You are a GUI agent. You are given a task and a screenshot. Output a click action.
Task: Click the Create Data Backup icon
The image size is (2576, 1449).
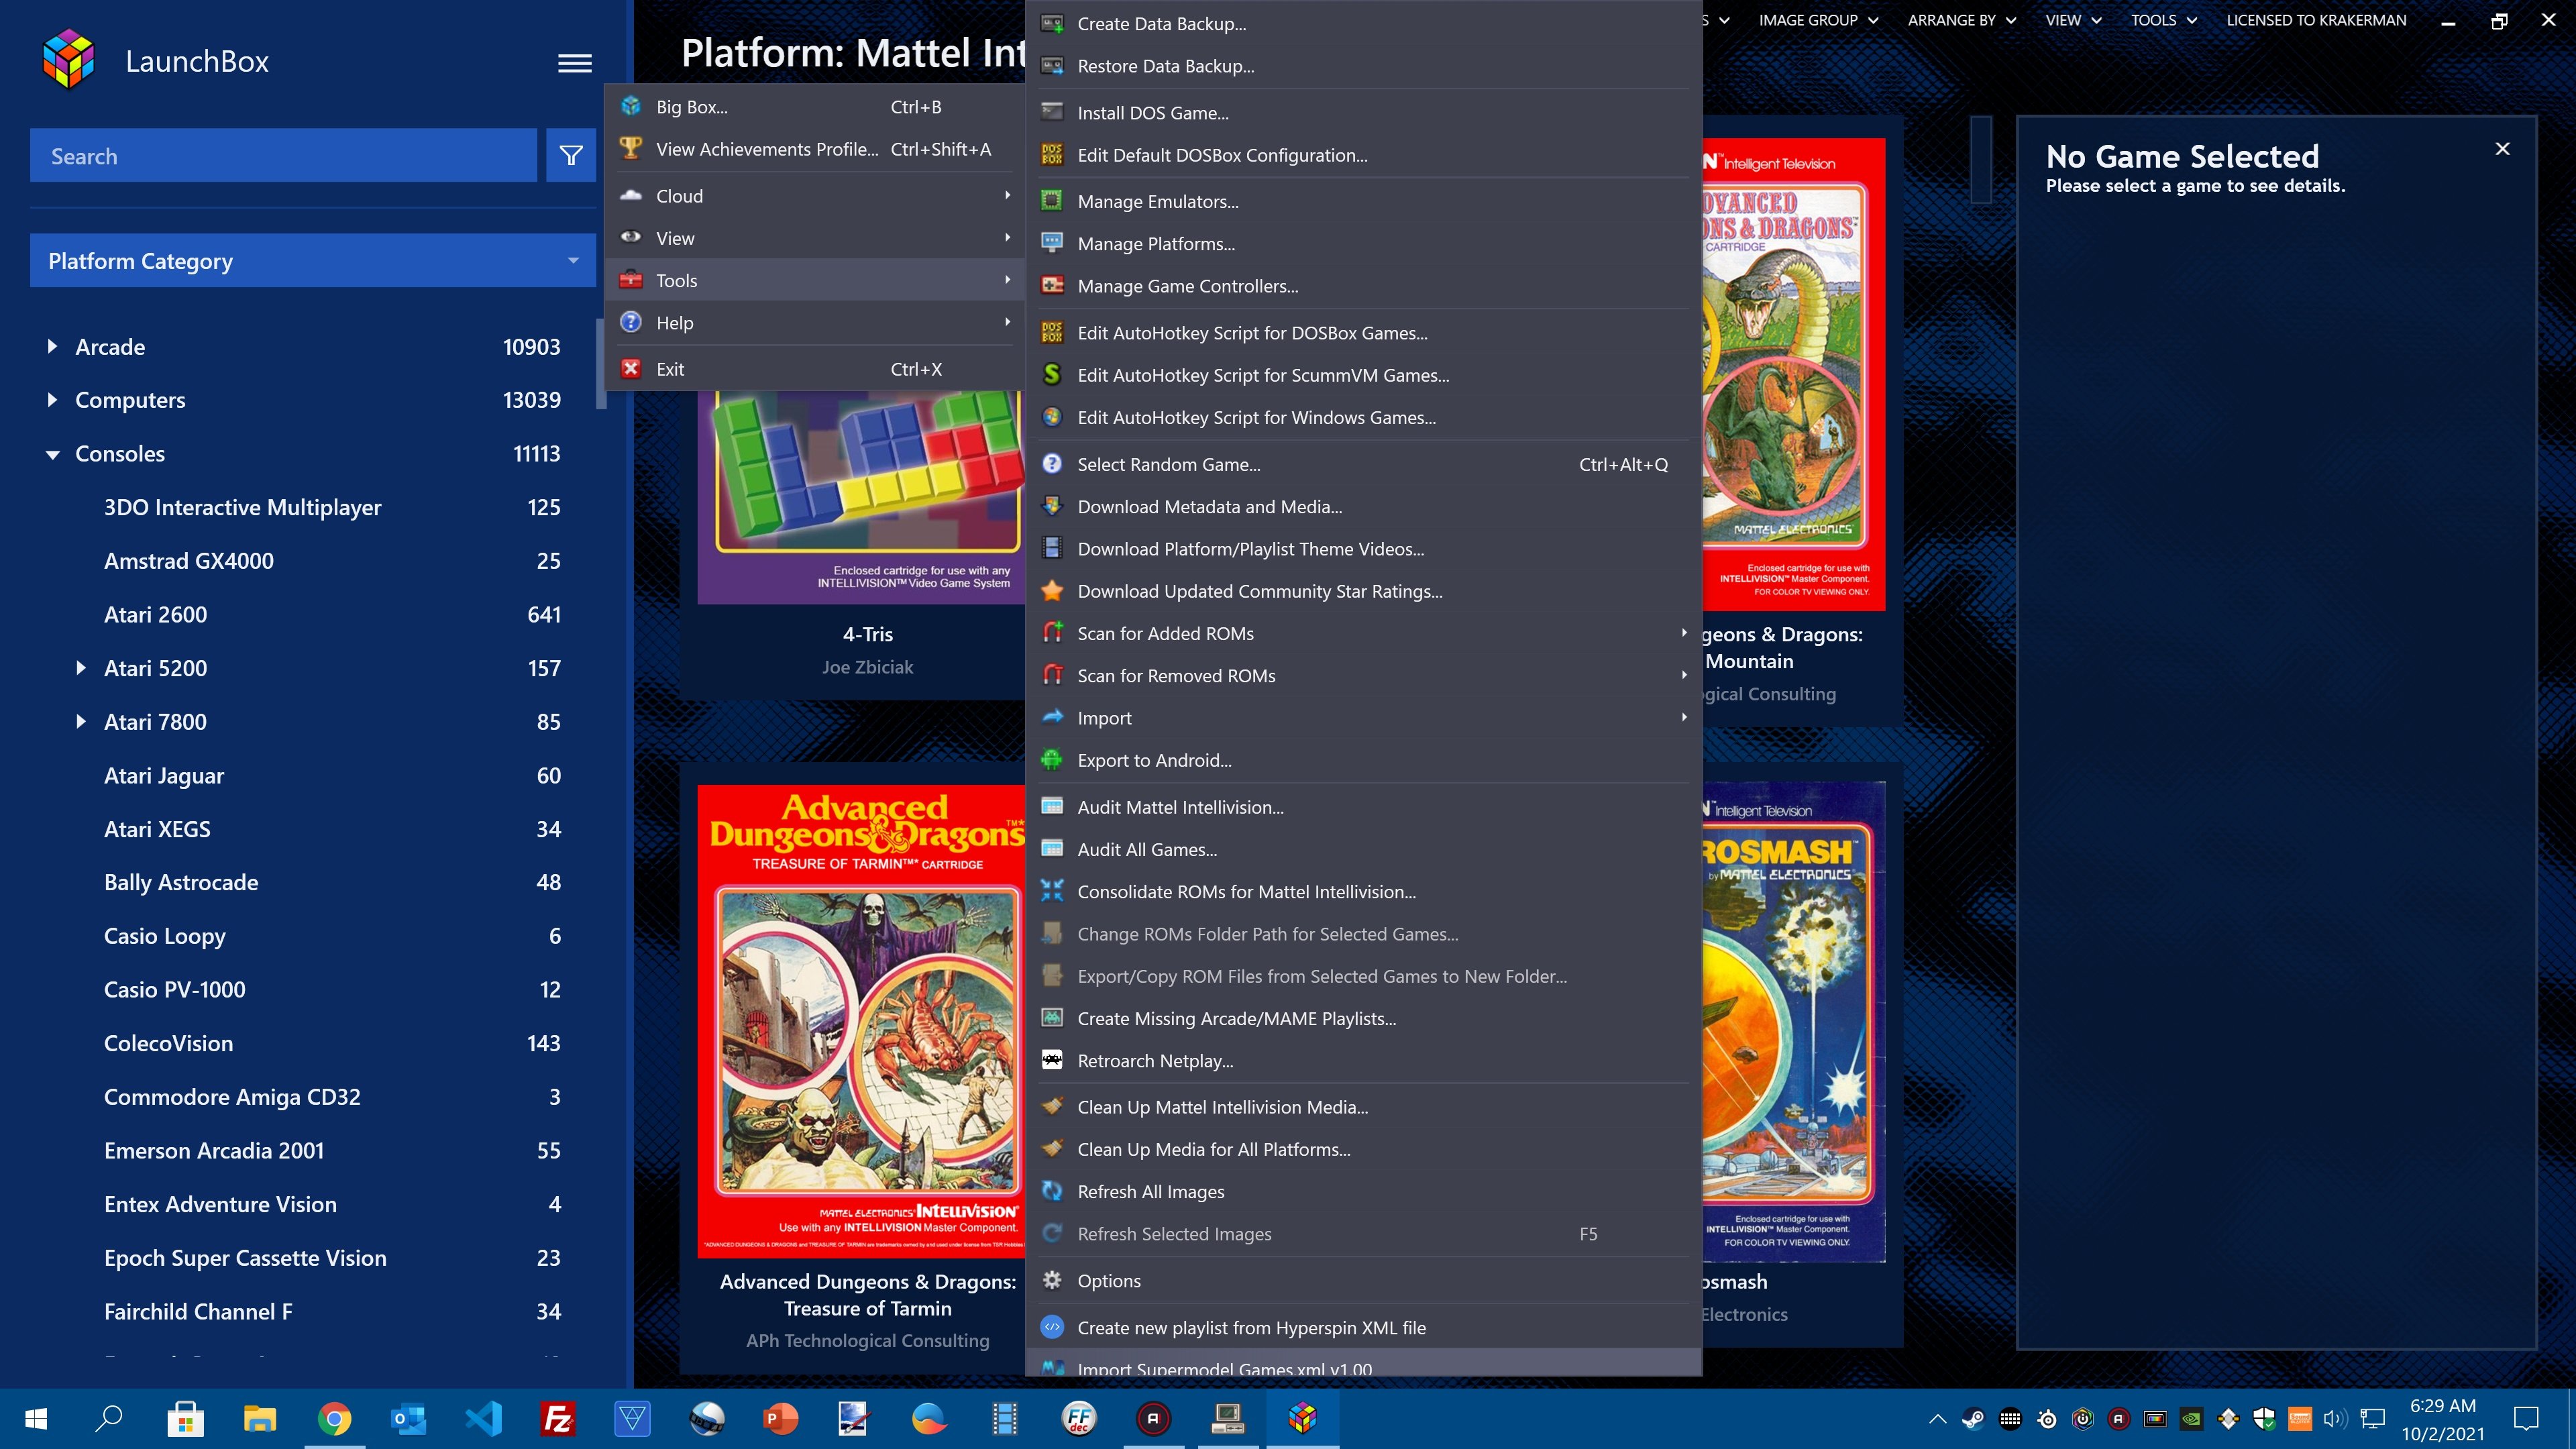(x=1052, y=24)
